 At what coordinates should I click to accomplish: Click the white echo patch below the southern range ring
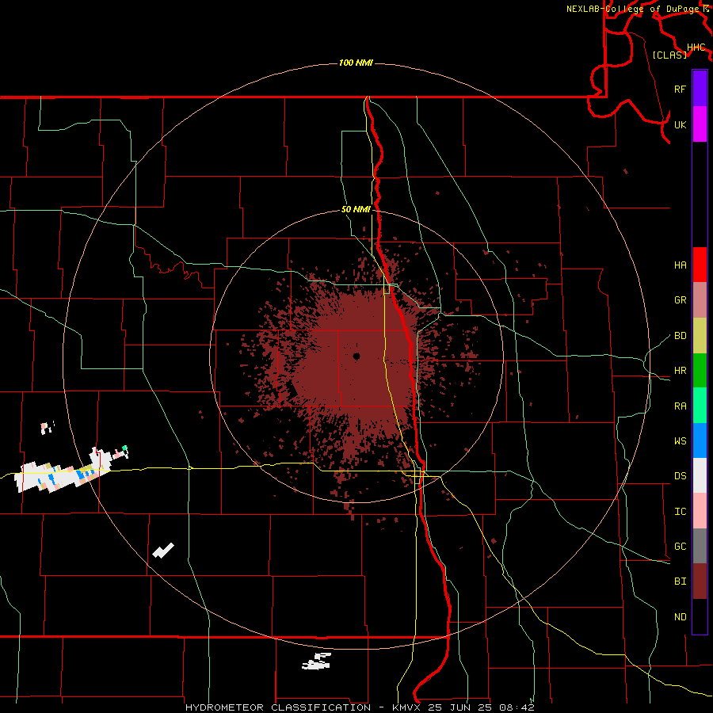316,662
